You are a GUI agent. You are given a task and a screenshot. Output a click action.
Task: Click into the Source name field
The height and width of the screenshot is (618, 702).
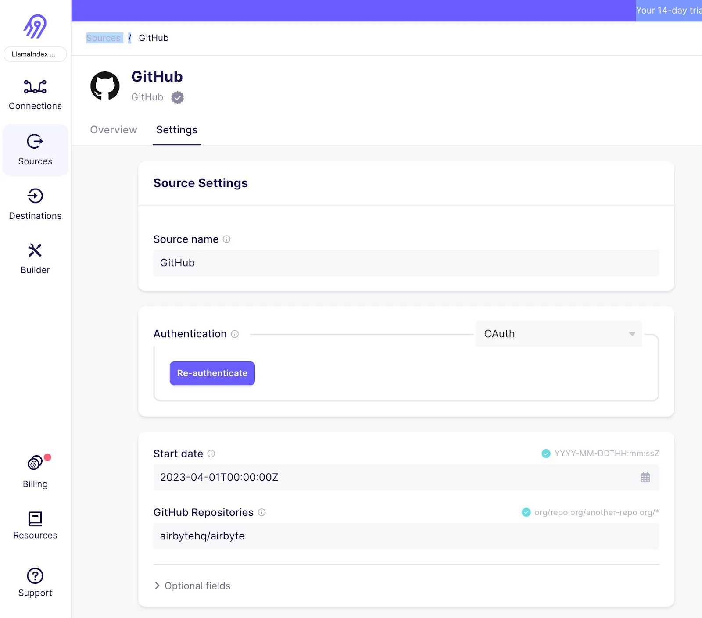pos(406,263)
